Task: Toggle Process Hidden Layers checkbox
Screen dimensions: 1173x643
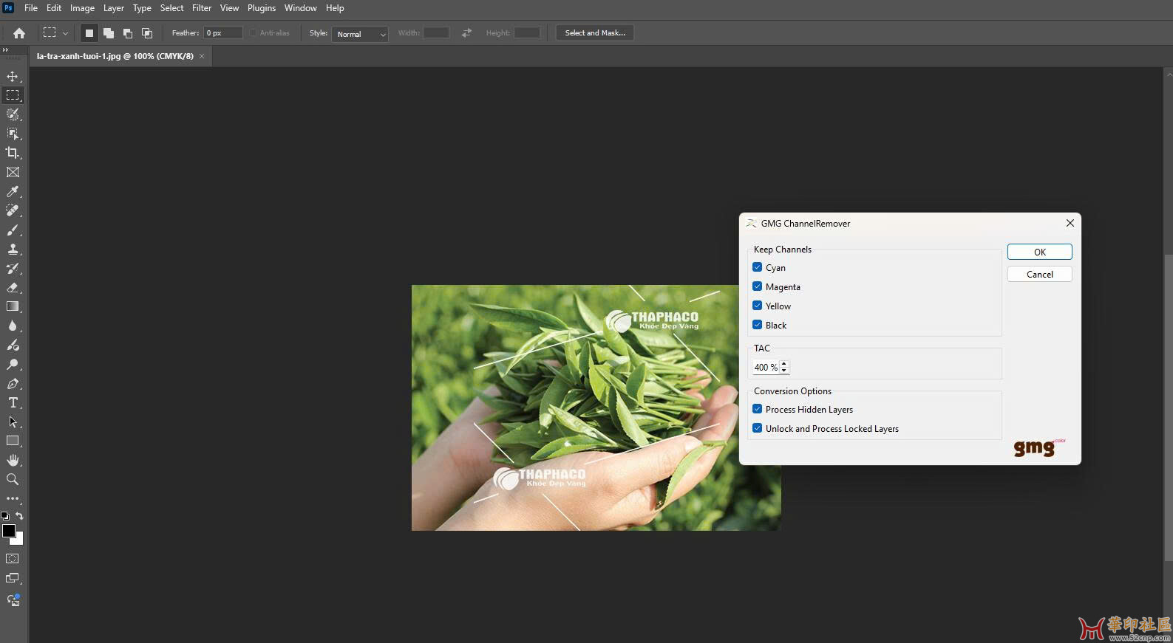Action: (x=757, y=409)
